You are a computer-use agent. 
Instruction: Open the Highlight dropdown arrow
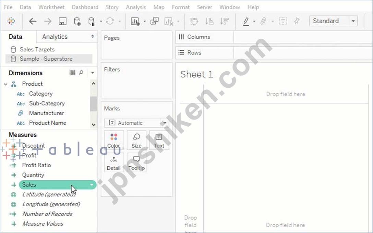coord(254,21)
